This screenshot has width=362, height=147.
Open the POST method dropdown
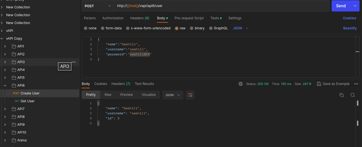pyautogui.click(x=98, y=6)
